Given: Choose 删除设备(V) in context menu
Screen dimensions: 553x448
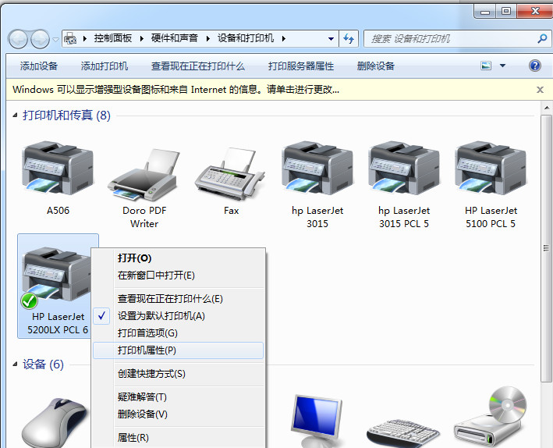Looking at the screenshot, I should (178, 414).
